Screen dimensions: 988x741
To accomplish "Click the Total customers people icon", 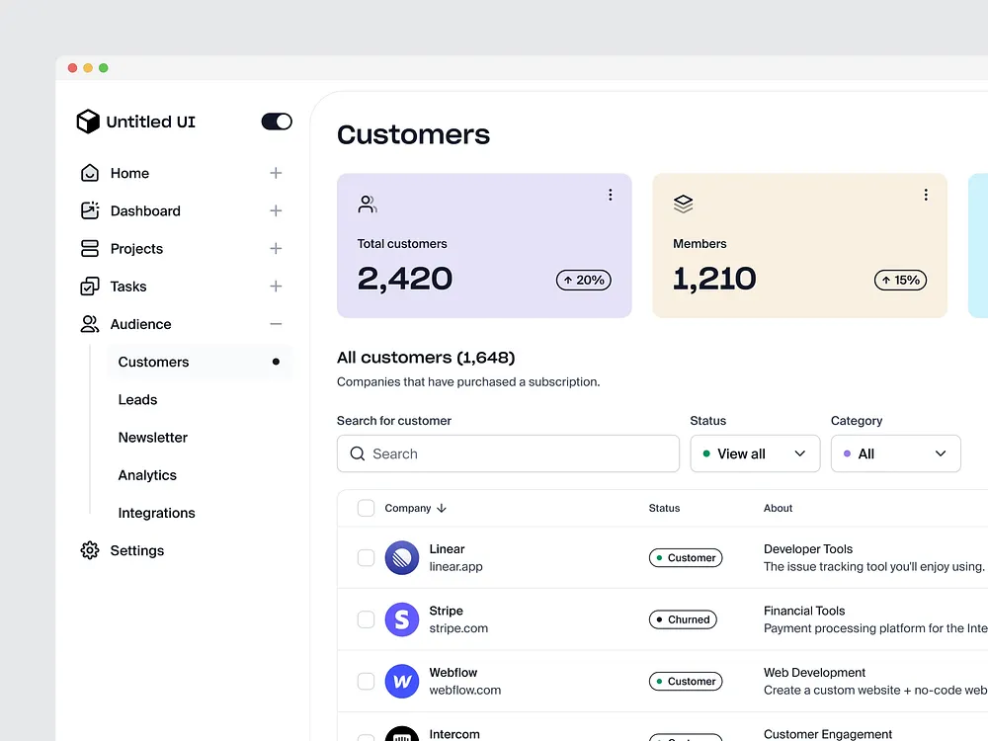I will (x=367, y=203).
